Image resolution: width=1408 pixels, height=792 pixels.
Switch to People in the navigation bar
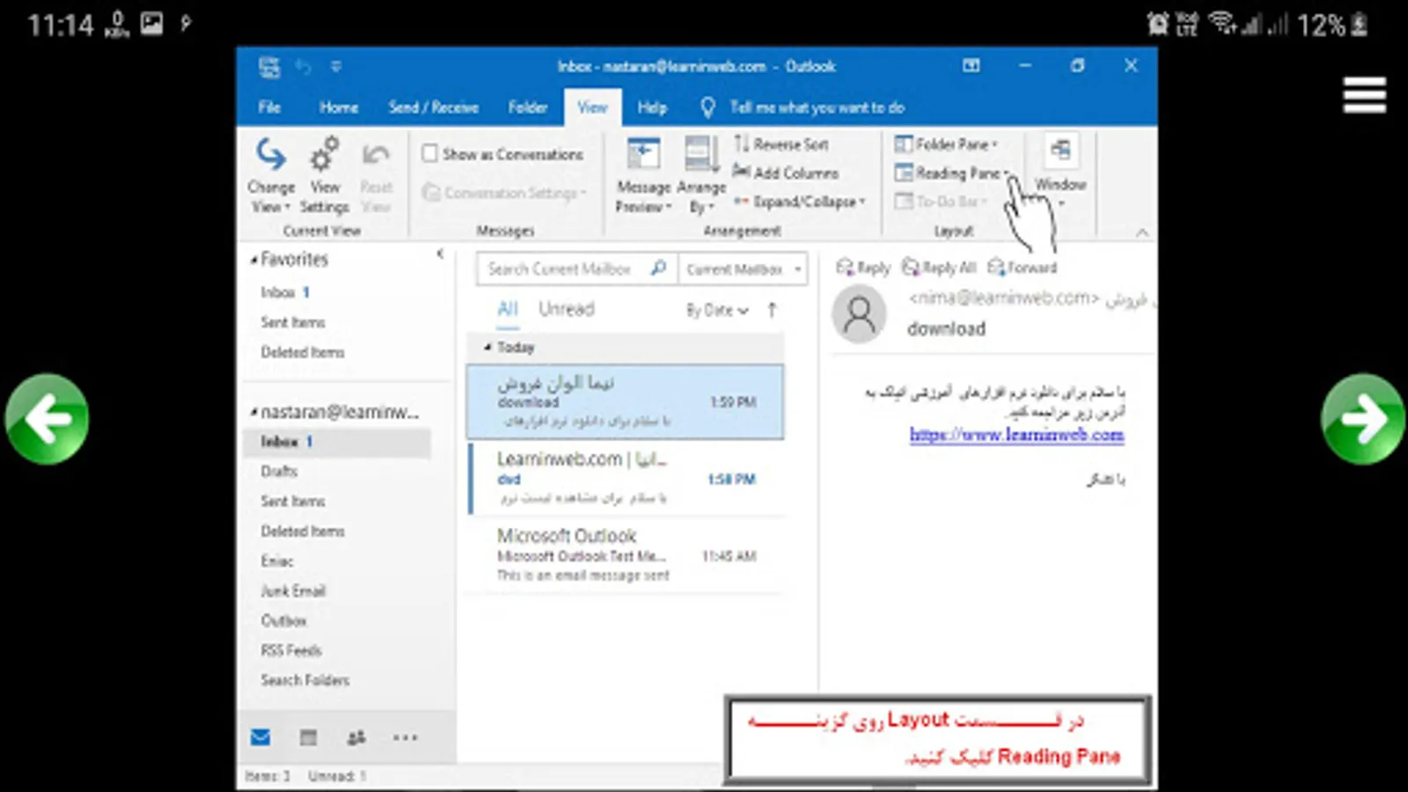(356, 737)
